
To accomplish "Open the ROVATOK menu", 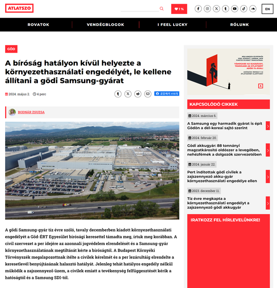I will point(38,24).
